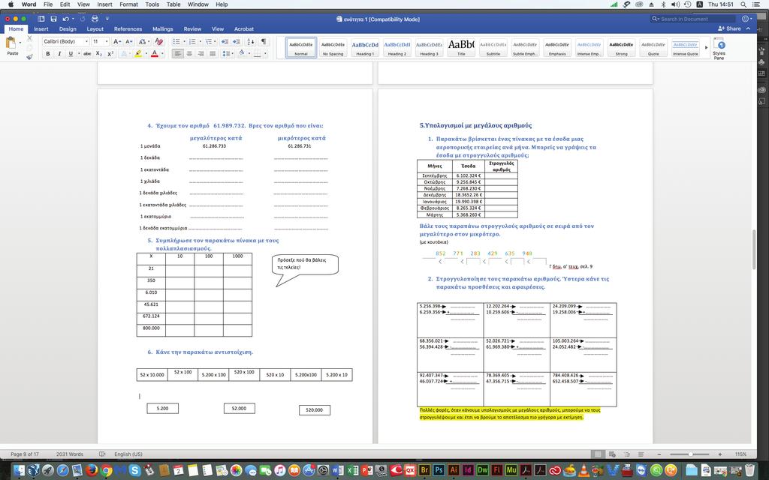Apply the No Spacing style

click(x=333, y=47)
